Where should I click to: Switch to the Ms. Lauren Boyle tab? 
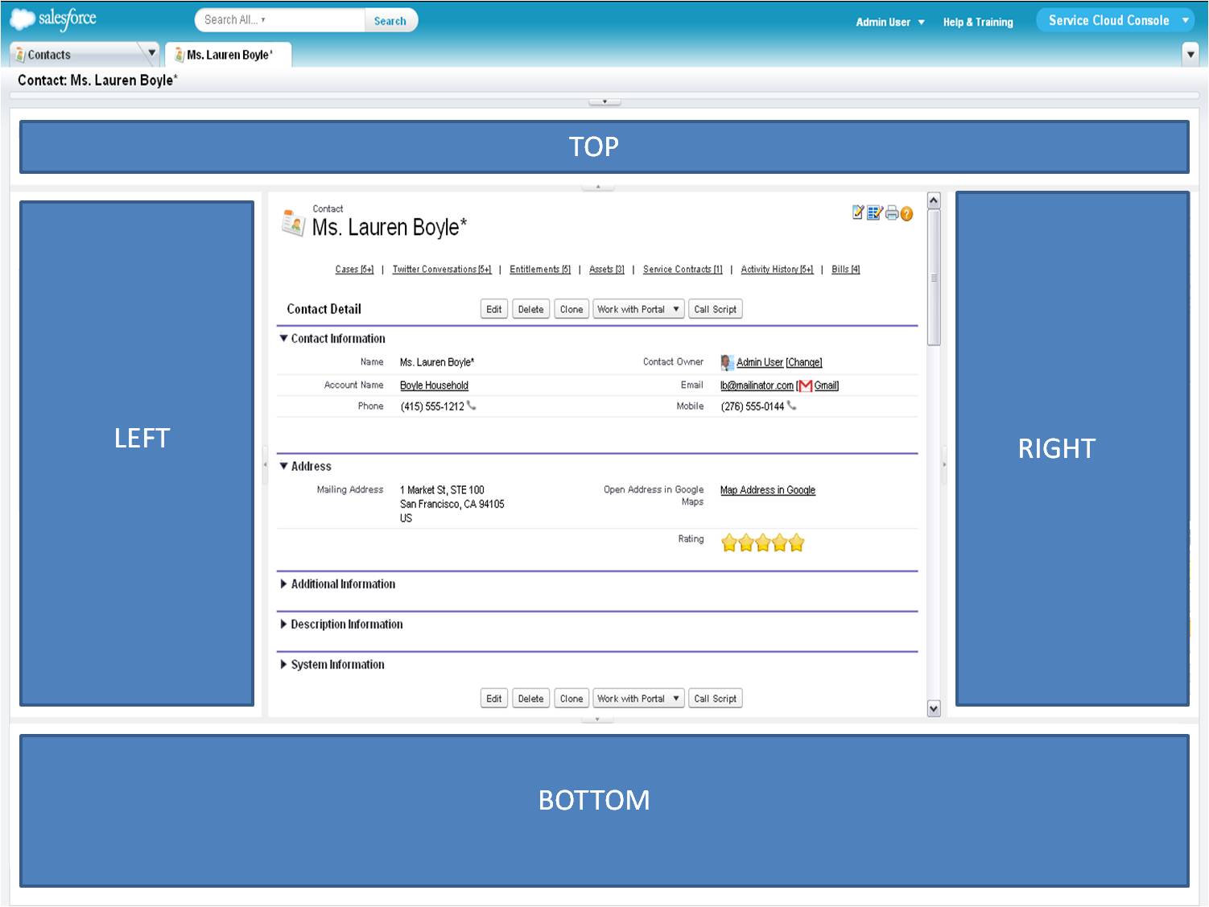pyautogui.click(x=229, y=55)
